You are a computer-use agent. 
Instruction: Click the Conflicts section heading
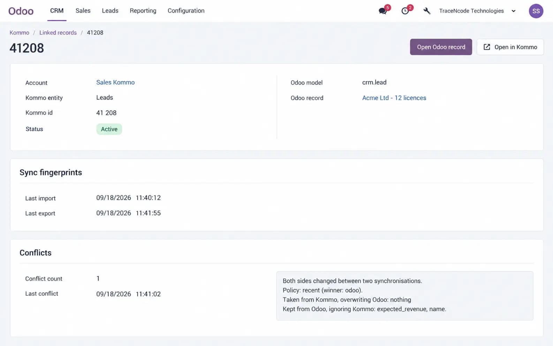coord(36,253)
